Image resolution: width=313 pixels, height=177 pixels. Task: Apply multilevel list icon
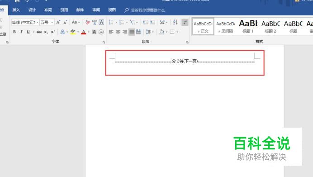pyautogui.click(x=133, y=22)
